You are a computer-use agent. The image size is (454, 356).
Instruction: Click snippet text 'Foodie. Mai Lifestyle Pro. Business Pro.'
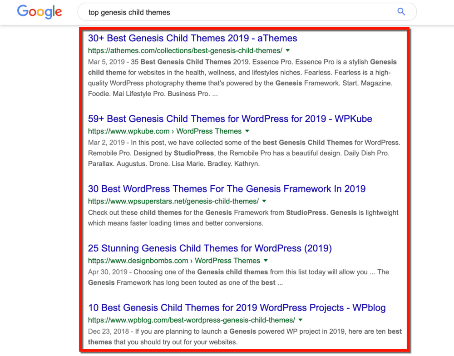tap(149, 94)
